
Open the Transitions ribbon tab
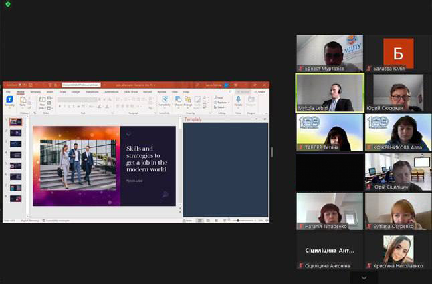click(92, 91)
